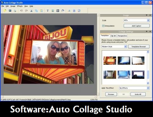This screenshot has width=153, height=117.
Task: Close the Image panel
Action: pos(150,15)
